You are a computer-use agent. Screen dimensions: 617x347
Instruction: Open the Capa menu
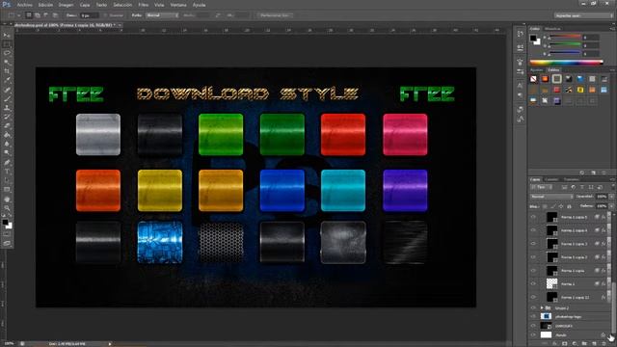pyautogui.click(x=85, y=5)
